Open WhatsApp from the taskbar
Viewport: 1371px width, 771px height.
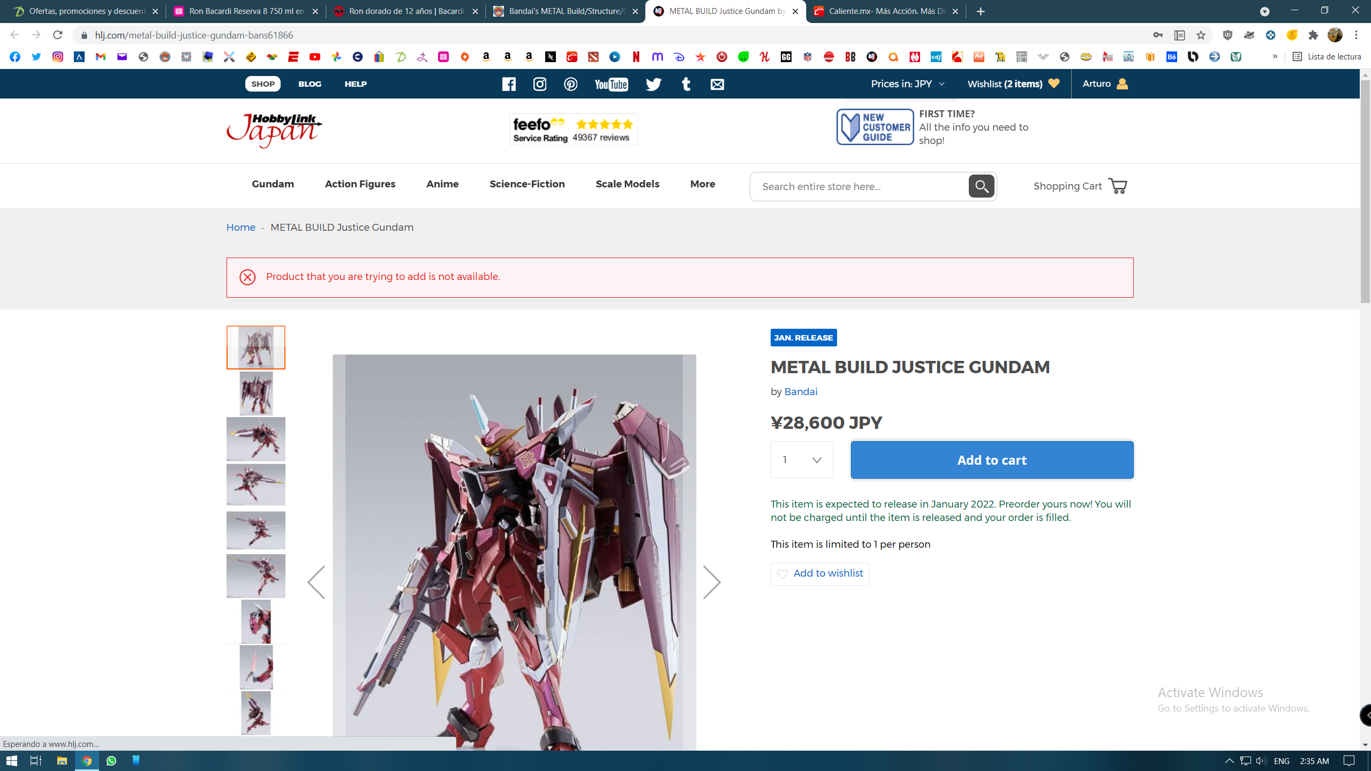(111, 761)
